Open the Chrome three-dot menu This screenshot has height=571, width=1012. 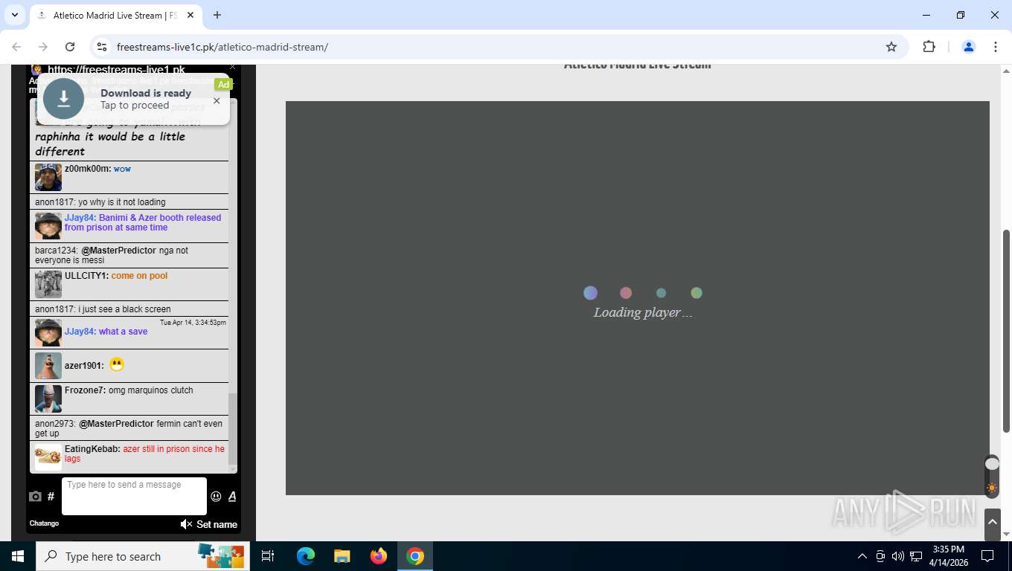point(996,47)
